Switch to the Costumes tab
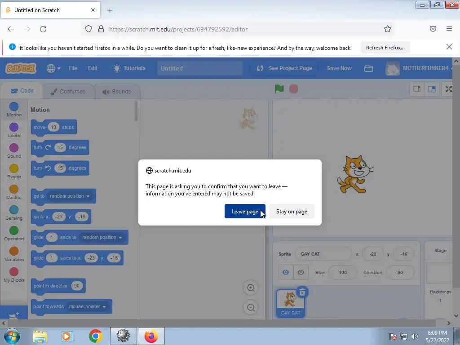Viewport: 460px width, 345px height. (x=68, y=92)
